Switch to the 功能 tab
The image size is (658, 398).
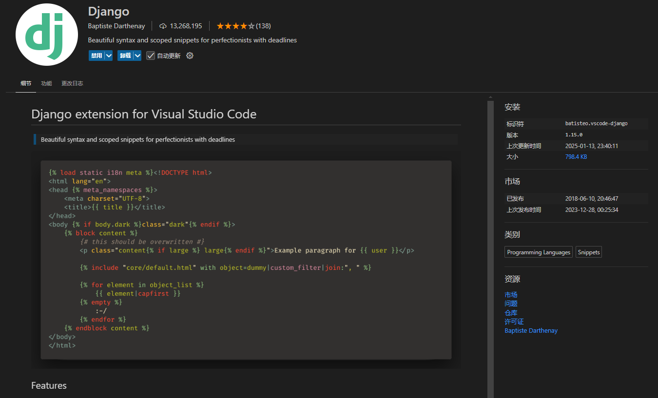[x=46, y=83]
